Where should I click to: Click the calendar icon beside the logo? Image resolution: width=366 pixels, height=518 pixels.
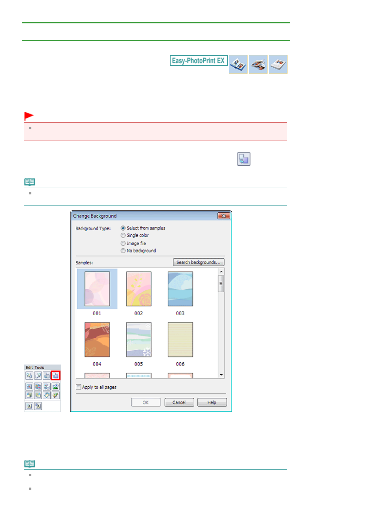coord(278,64)
